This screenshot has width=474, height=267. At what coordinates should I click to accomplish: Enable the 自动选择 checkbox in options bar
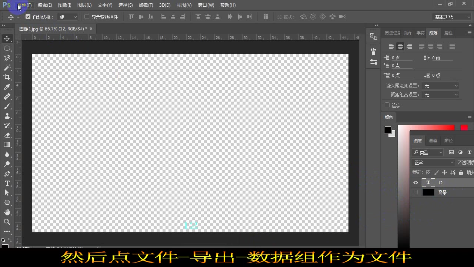pos(28,17)
